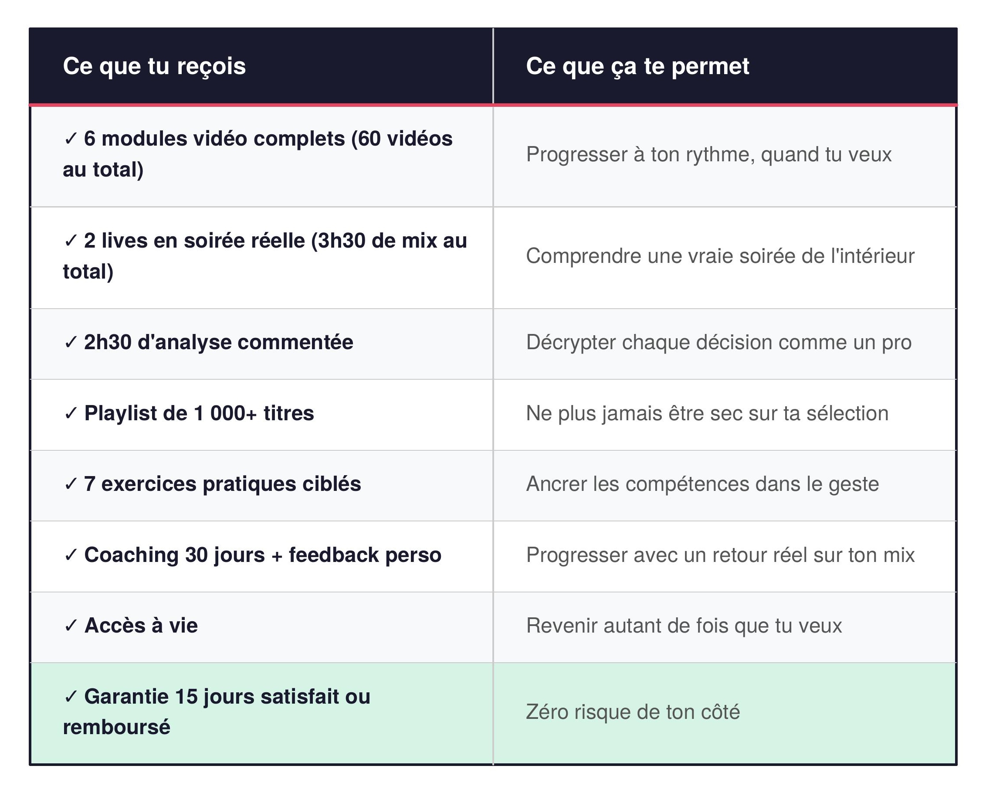Click the checkmark beside 2 lives en soirée réelle

[71, 241]
